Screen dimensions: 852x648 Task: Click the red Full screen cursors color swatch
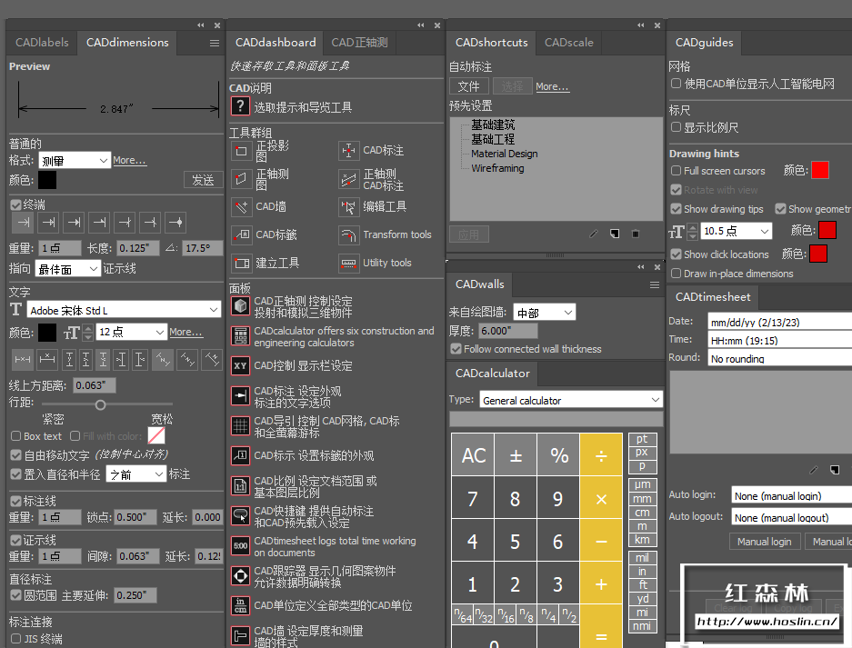[820, 170]
